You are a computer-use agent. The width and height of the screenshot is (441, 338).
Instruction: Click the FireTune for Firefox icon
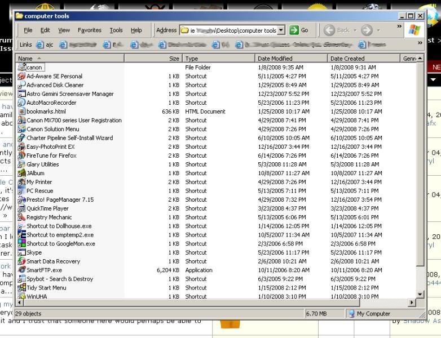[x=21, y=155]
